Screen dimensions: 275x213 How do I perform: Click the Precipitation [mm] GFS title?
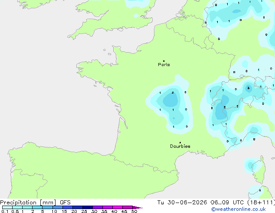[35, 203]
